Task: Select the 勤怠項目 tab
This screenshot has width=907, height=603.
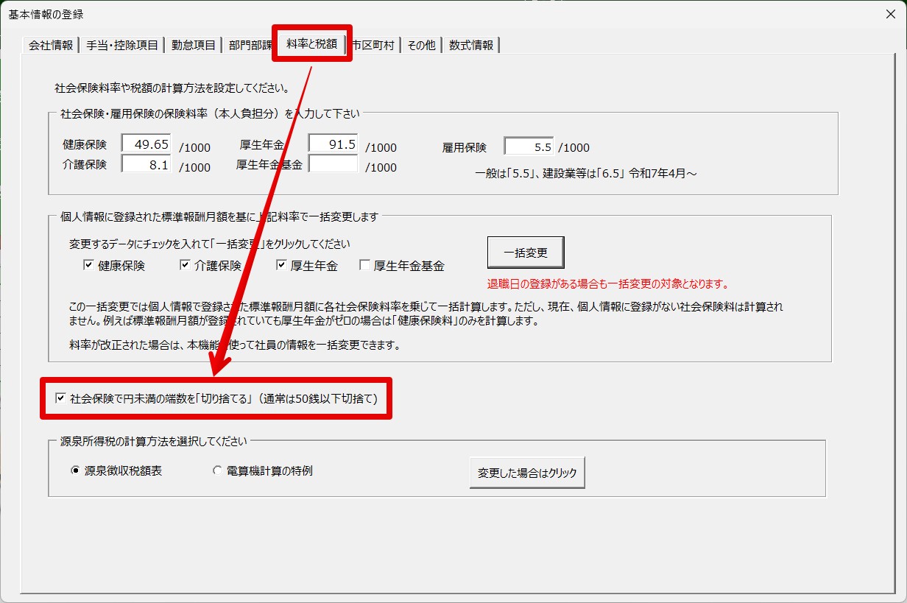Action: [193, 45]
